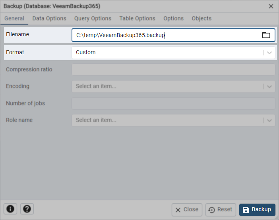Open the Query Options tab
This screenshot has width=279, height=220.
93,18
